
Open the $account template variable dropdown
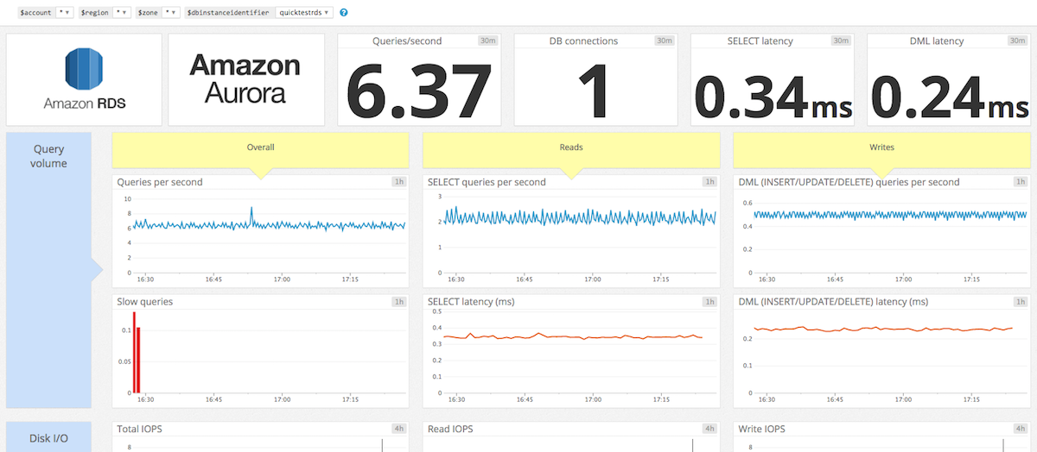point(64,13)
